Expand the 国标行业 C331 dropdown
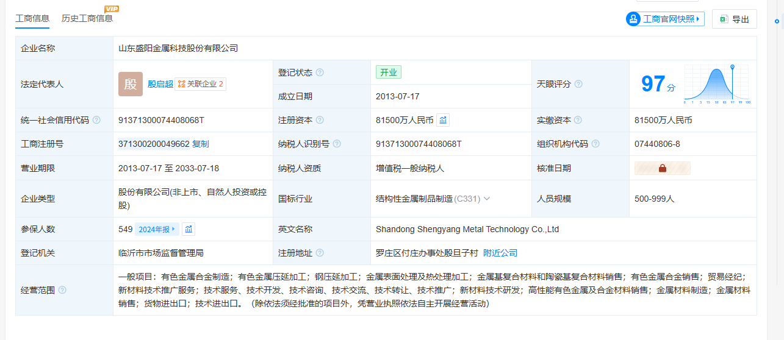The height and width of the screenshot is (340, 784). pyautogui.click(x=487, y=199)
